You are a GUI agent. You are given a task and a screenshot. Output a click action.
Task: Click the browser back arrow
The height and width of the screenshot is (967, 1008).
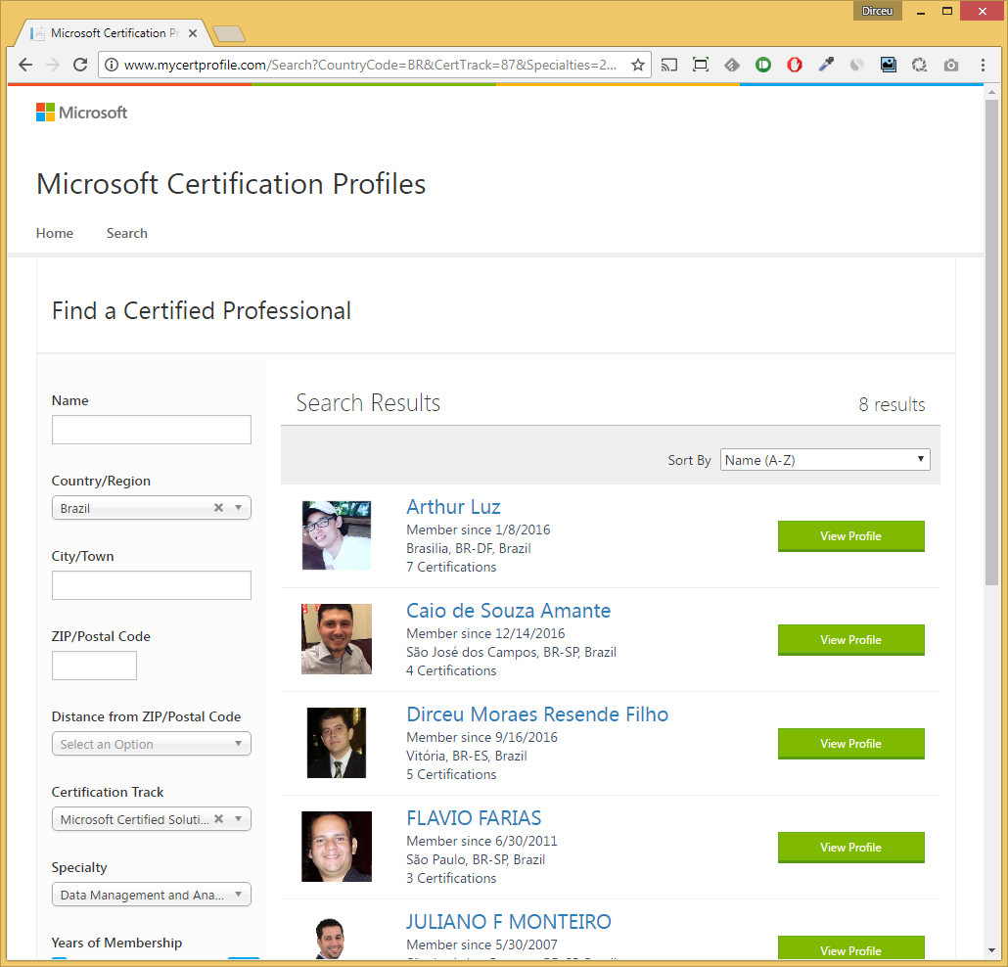click(25, 65)
